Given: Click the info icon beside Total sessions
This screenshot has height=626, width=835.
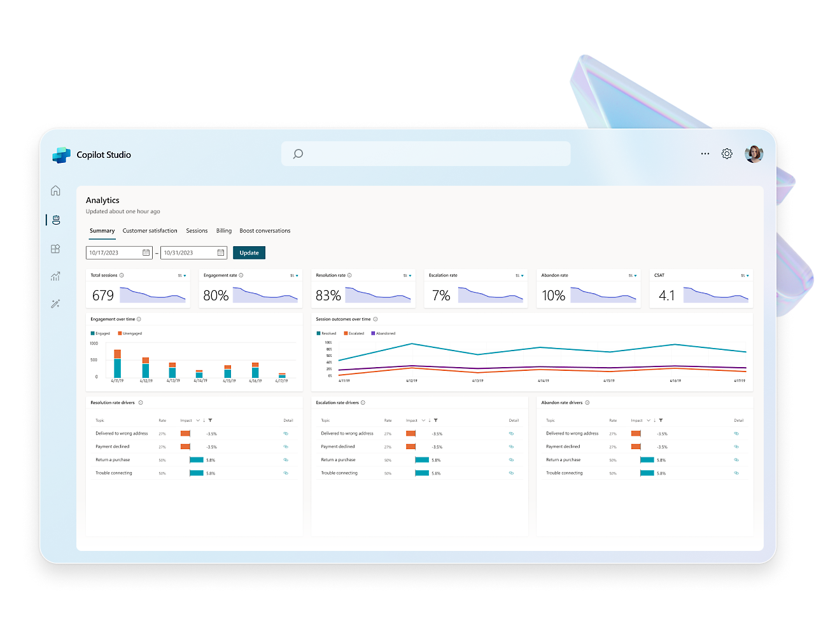Looking at the screenshot, I should (x=122, y=275).
